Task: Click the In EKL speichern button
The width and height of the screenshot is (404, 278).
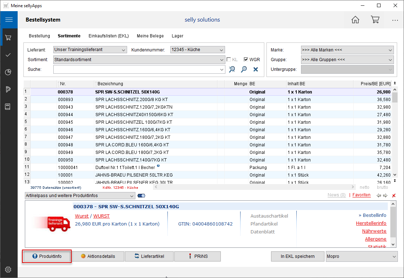Action: (297, 256)
